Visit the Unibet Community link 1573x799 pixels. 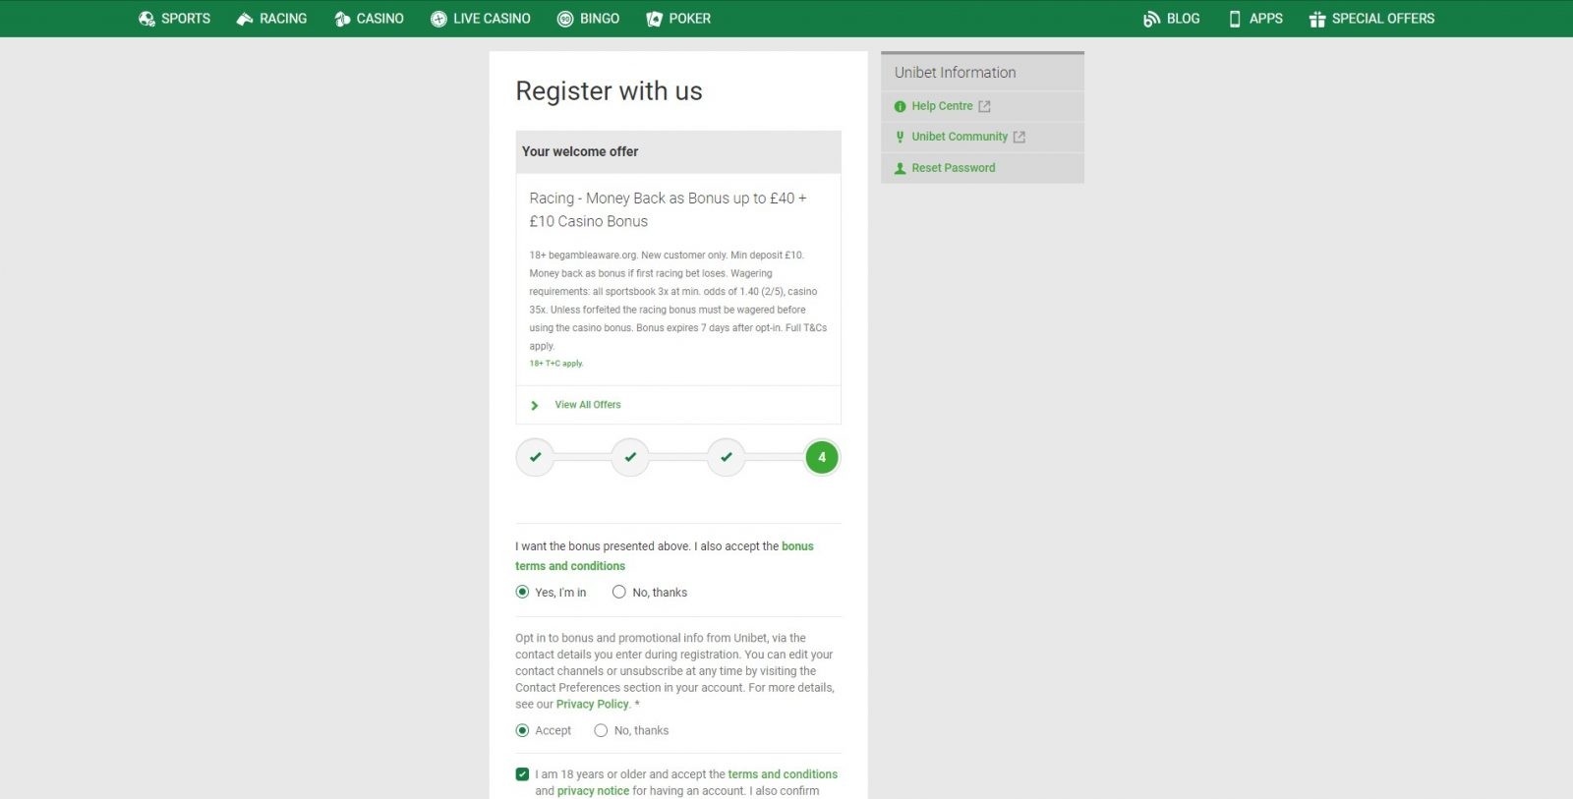(x=959, y=137)
